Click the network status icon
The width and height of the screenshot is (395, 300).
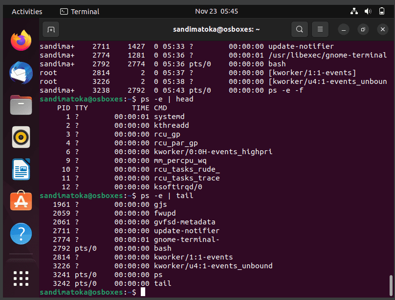pyautogui.click(x=354, y=11)
